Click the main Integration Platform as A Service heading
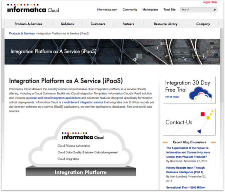The width and height of the screenshot is (225, 192). (66, 81)
